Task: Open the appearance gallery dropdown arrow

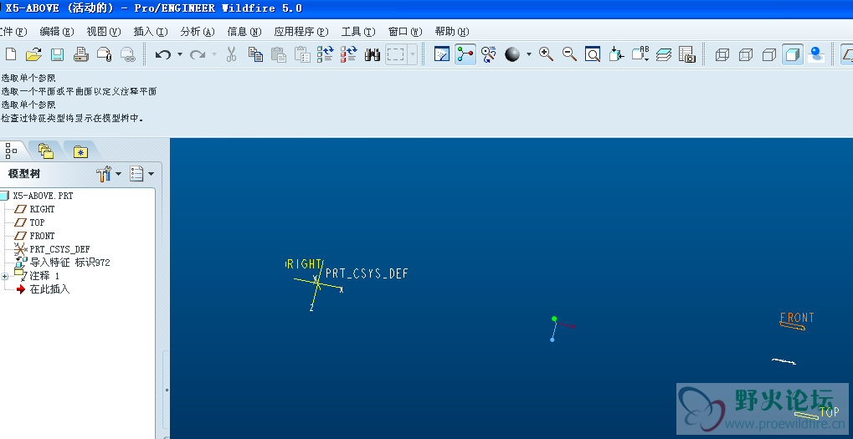Action: click(x=529, y=54)
